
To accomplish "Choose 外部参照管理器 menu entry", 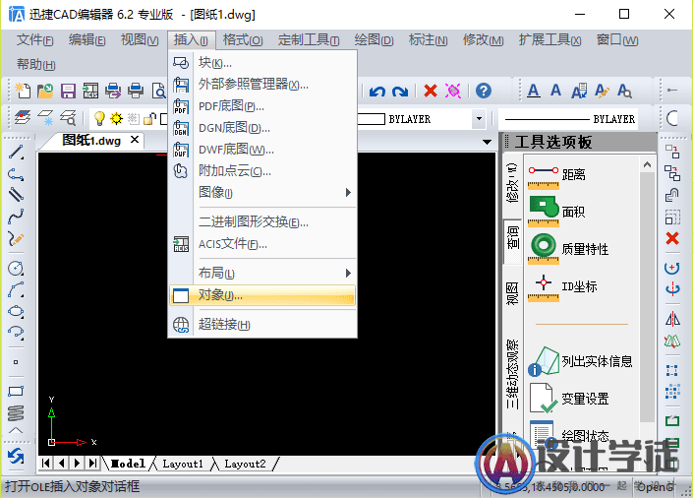I will point(262,85).
